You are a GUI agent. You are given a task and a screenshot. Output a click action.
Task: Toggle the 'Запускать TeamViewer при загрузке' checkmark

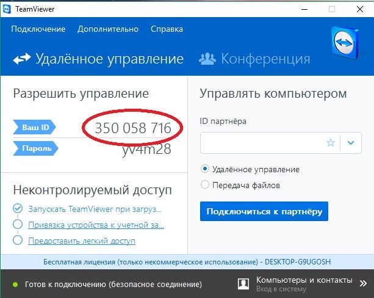click(17, 209)
